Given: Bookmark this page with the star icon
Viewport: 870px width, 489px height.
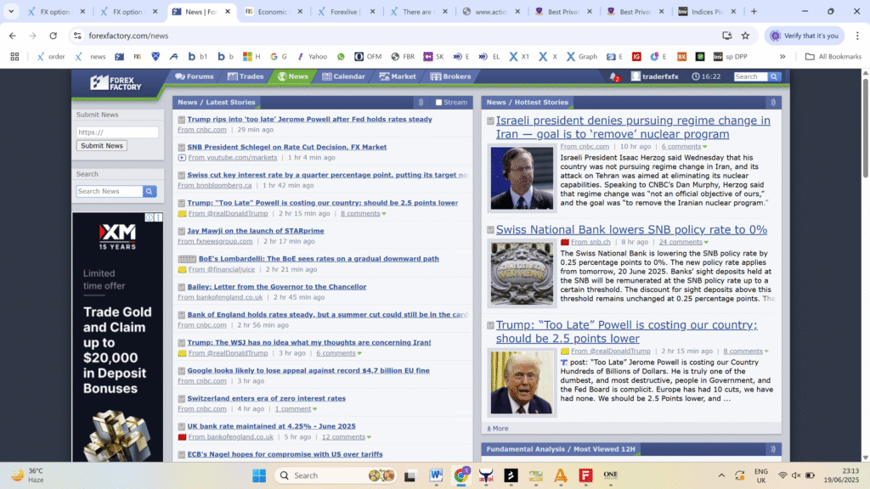Looking at the screenshot, I should click(745, 36).
